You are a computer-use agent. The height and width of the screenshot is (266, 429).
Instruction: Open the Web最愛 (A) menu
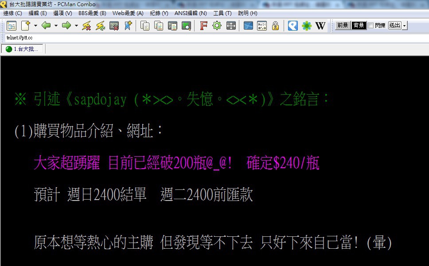pyautogui.click(x=128, y=13)
